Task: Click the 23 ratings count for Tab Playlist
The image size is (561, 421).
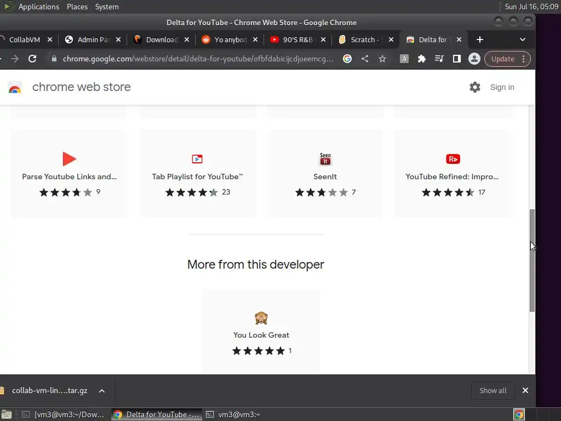Action: click(226, 192)
